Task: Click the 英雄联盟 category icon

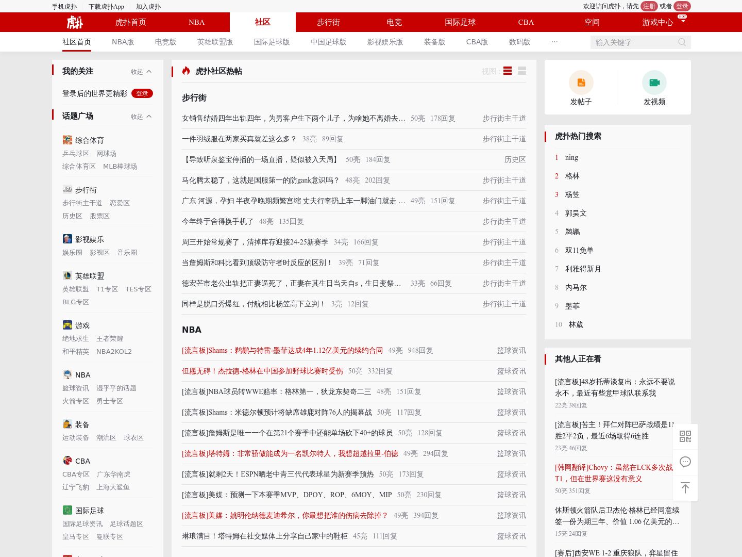Action: 68,275
